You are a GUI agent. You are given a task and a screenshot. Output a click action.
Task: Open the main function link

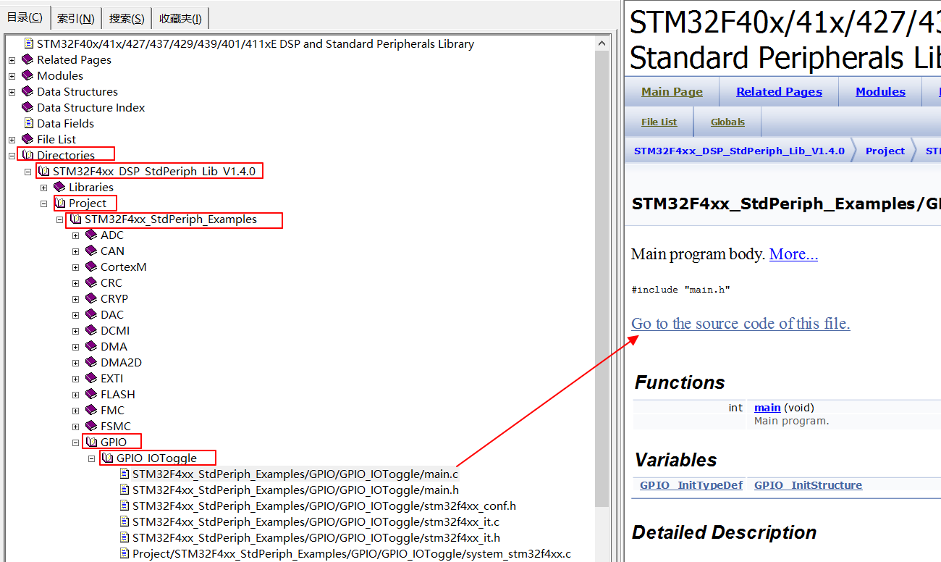pyautogui.click(x=767, y=408)
